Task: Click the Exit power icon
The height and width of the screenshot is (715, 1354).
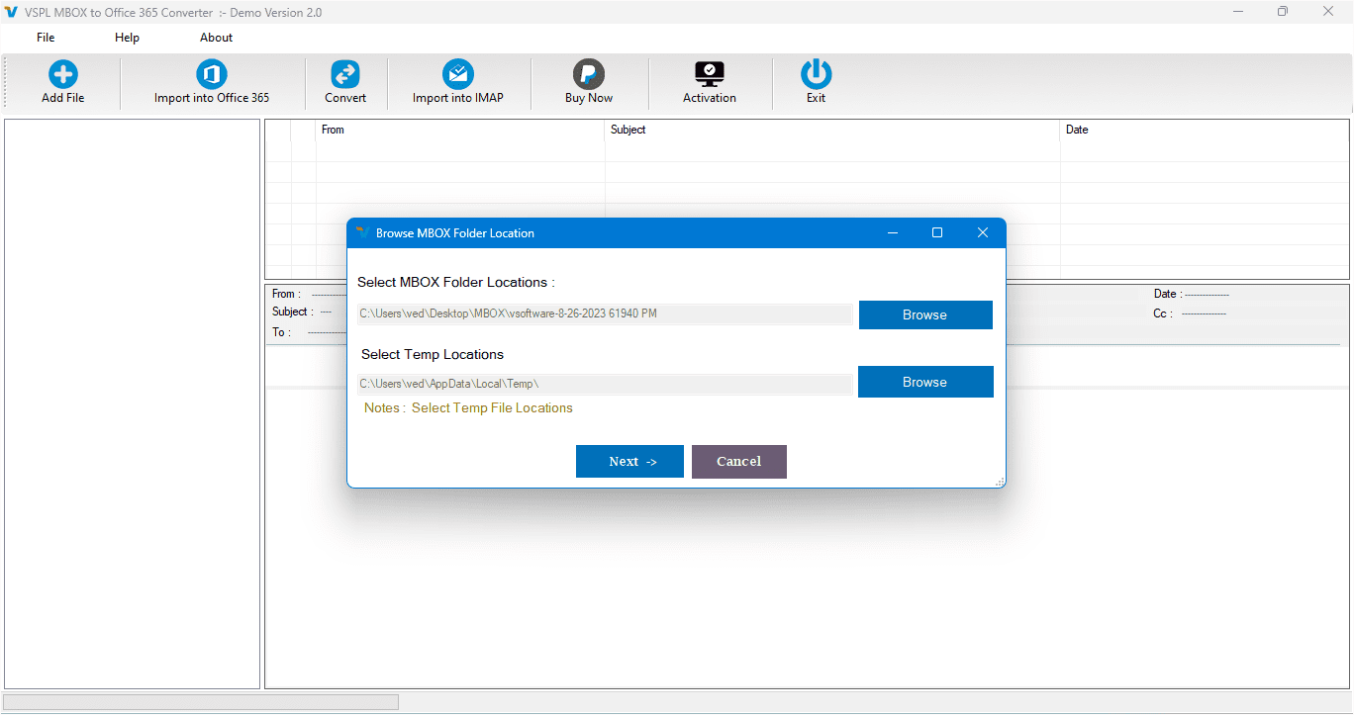Action: (x=817, y=74)
